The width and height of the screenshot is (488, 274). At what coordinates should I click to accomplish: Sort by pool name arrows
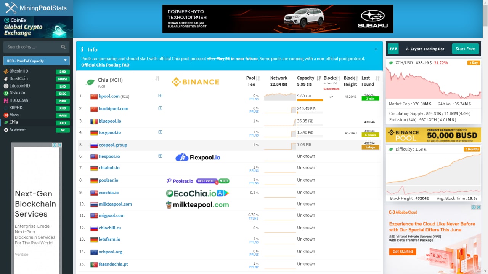point(157,78)
